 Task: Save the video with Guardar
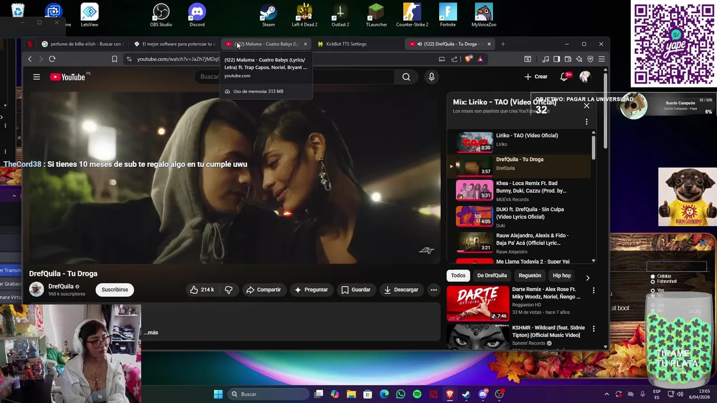point(356,289)
